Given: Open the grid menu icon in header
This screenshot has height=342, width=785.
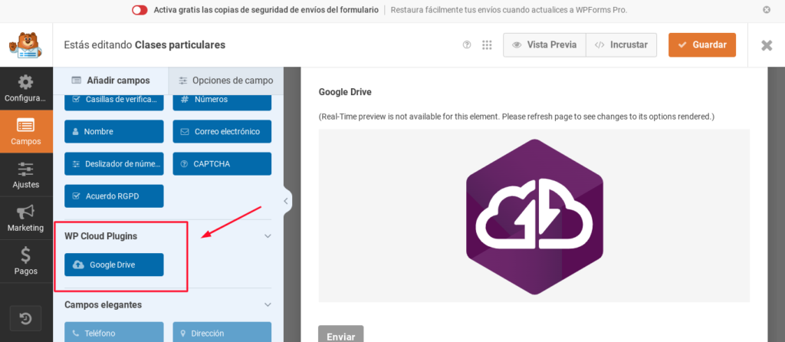Looking at the screenshot, I should [x=487, y=45].
